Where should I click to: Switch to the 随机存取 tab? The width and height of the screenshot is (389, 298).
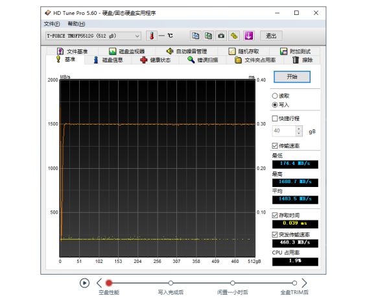coord(244,51)
